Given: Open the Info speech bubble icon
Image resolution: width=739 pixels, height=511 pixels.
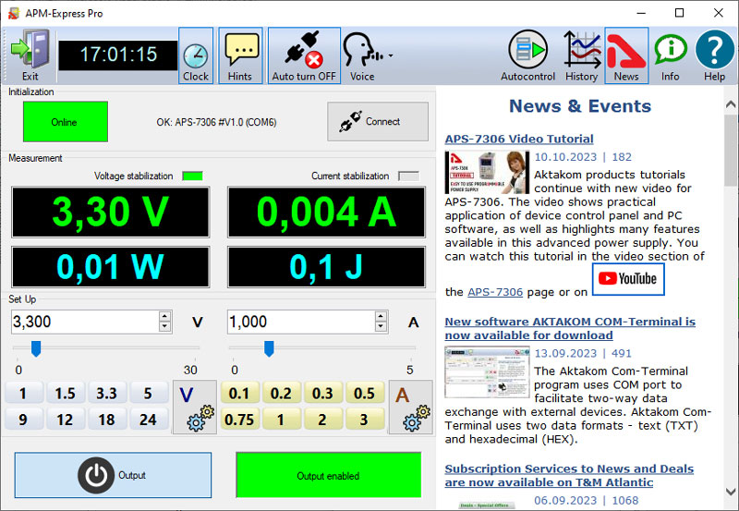Looking at the screenshot, I should point(671,55).
